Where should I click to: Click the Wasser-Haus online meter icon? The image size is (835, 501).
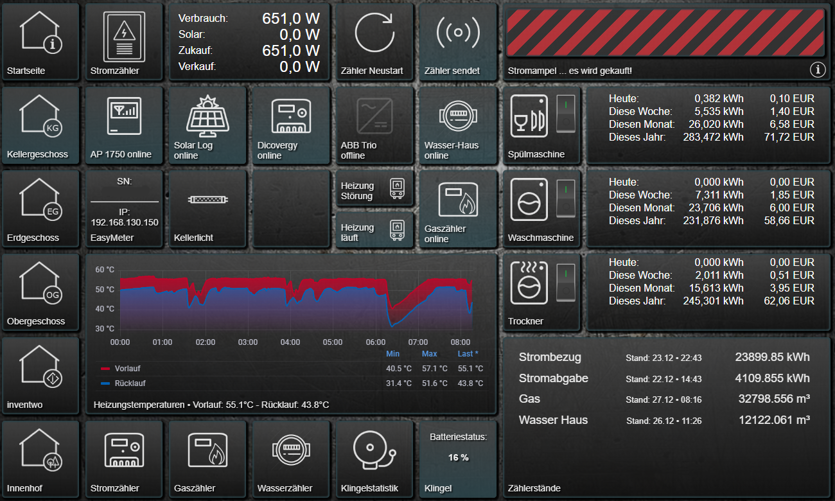[458, 116]
